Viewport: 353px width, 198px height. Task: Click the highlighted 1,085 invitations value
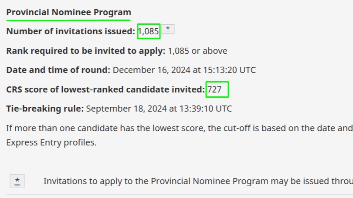[x=149, y=31]
